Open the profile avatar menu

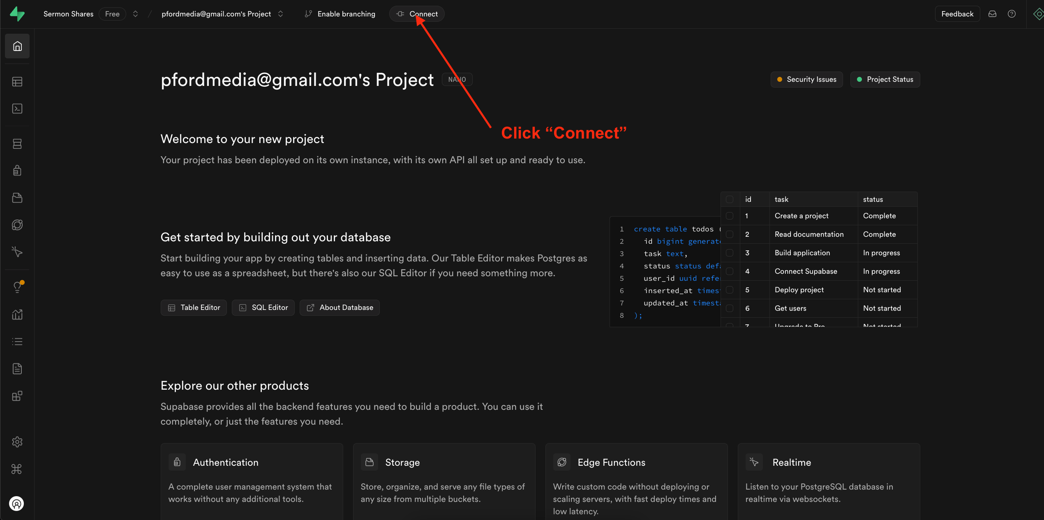(17, 504)
